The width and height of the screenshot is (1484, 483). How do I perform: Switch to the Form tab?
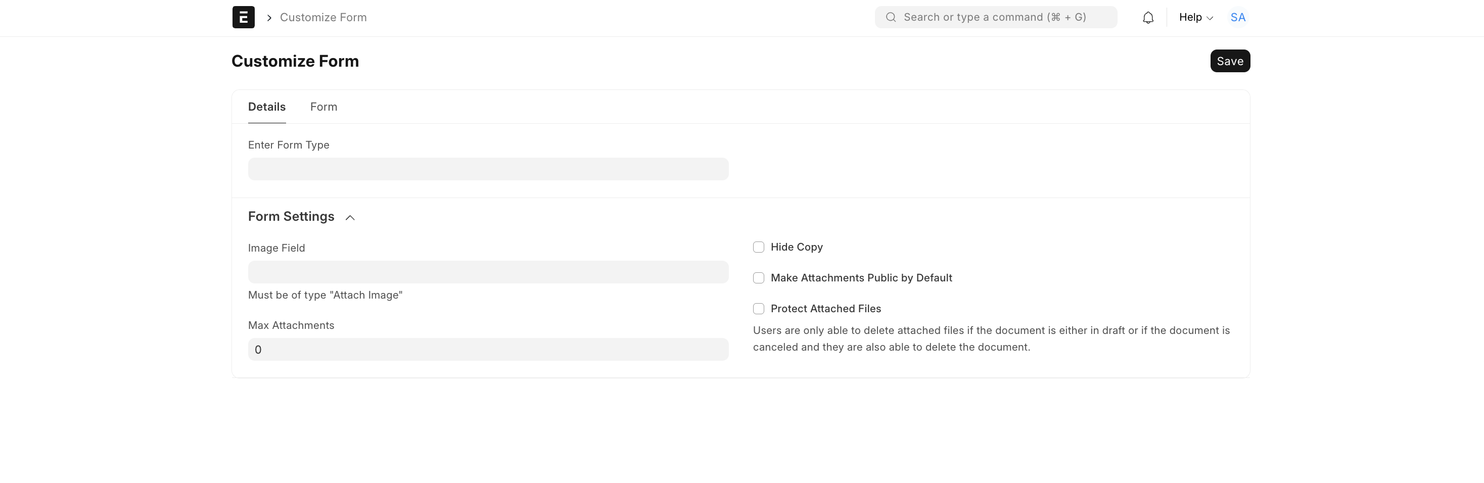(323, 107)
